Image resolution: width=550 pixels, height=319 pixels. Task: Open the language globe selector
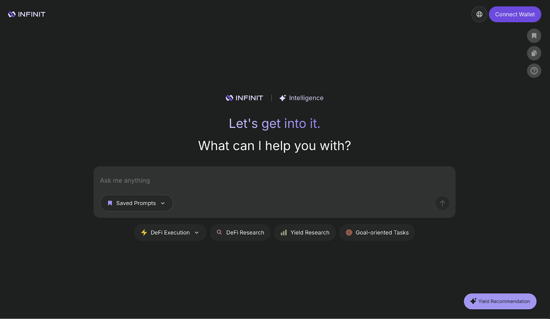[479, 14]
